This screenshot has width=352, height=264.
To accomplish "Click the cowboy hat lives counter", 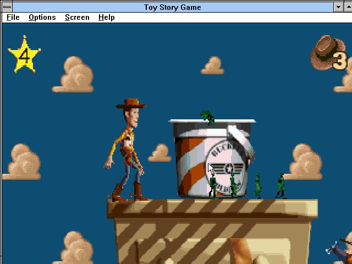I will pyautogui.click(x=329, y=53).
